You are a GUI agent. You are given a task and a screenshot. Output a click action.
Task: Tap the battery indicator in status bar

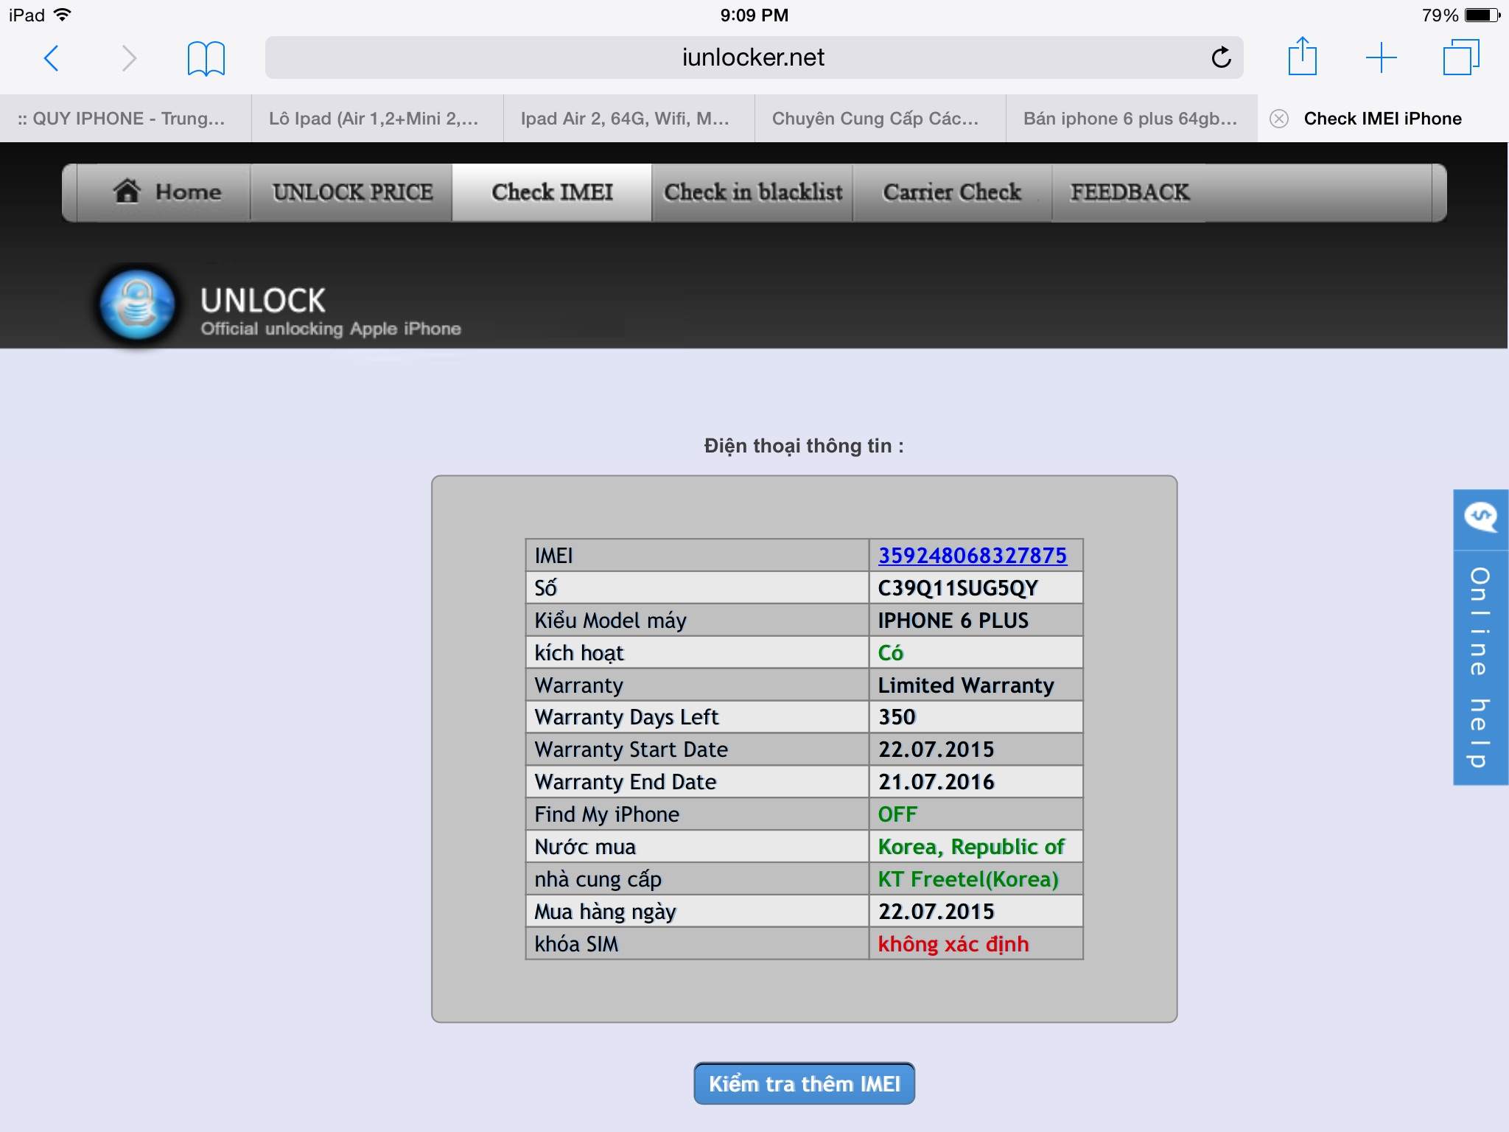(1482, 15)
